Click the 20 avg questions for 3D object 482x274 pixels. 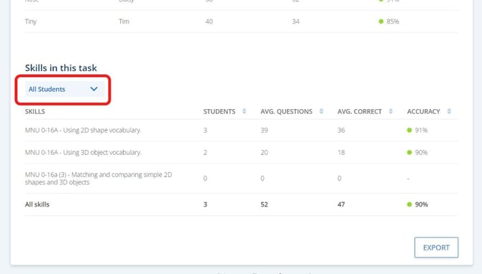[x=264, y=152]
